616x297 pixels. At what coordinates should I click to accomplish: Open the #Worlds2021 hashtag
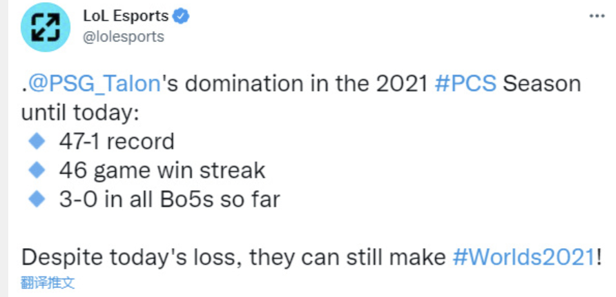(524, 257)
